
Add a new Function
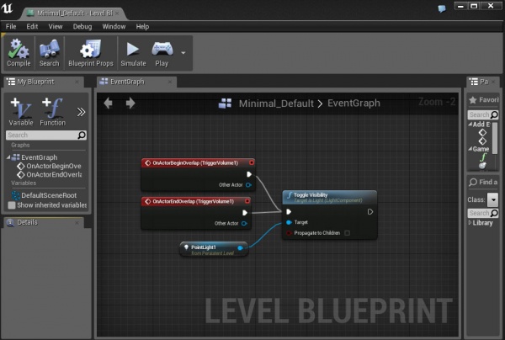point(52,111)
